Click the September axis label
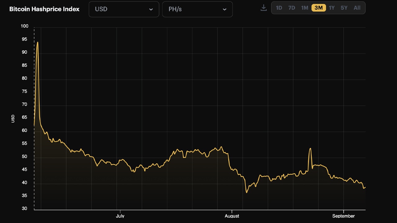This screenshot has width=397, height=223. click(343, 216)
